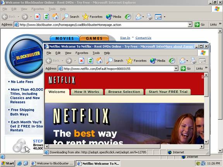Viewport: 223px width, 167px height.
Task: Expand the Netflix address bar dropdown
Action: [176, 68]
